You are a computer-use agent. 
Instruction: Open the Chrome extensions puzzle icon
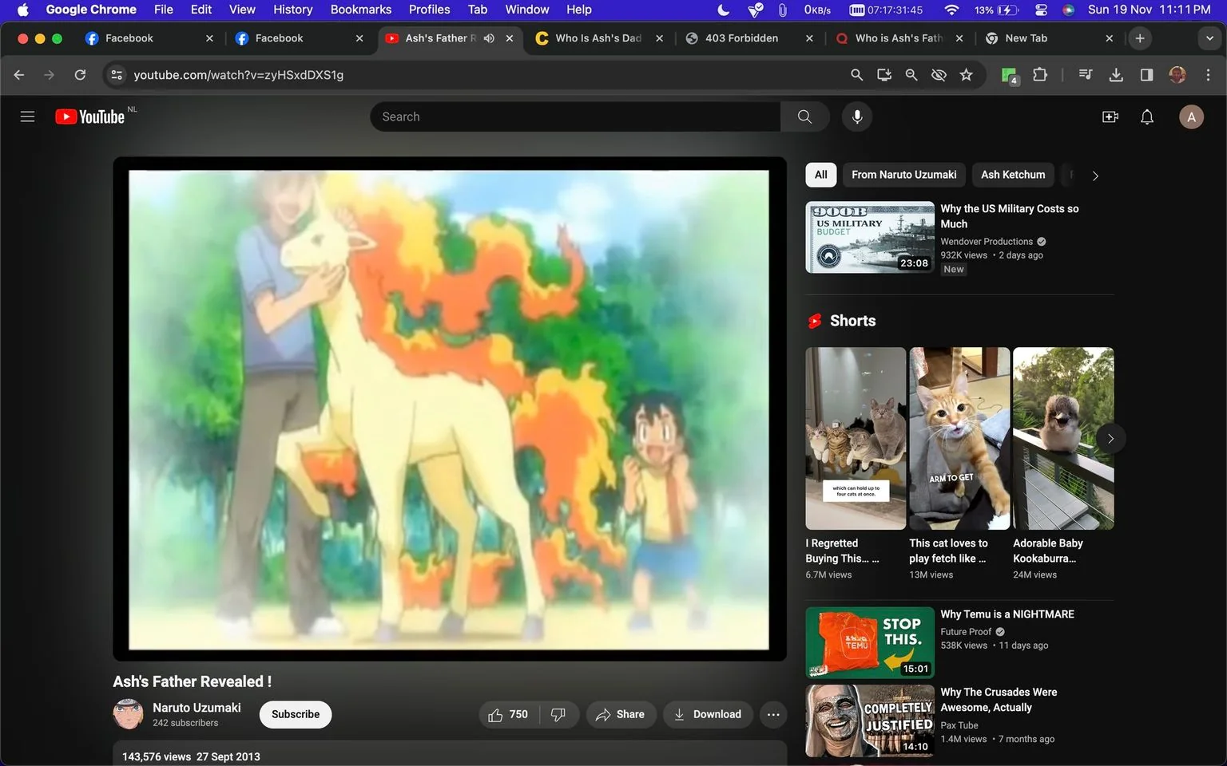tap(1039, 75)
